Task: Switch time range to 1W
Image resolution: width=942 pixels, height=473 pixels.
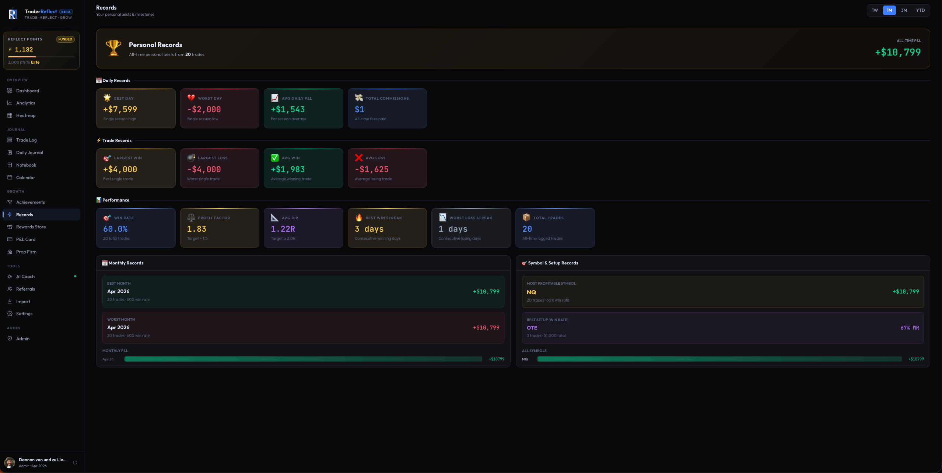Action: pyautogui.click(x=875, y=10)
